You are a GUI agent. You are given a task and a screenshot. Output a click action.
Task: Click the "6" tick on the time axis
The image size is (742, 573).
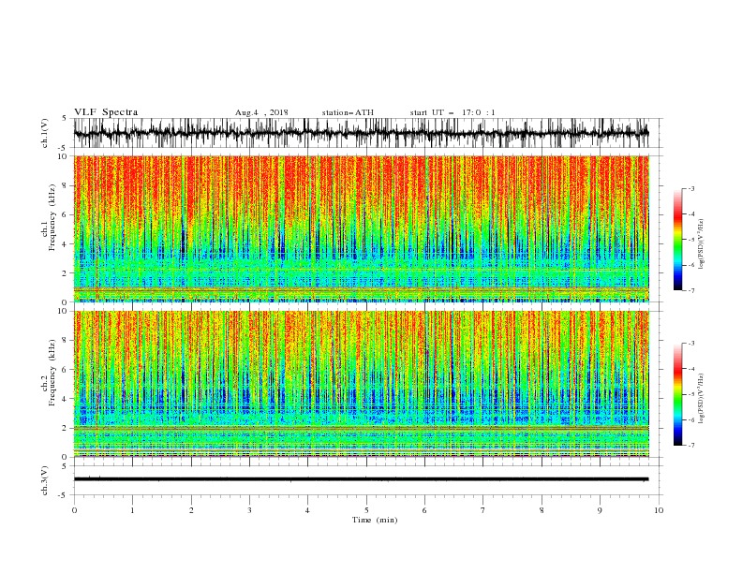pyautogui.click(x=424, y=510)
